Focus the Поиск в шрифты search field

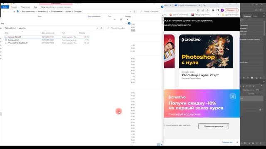[117, 28]
